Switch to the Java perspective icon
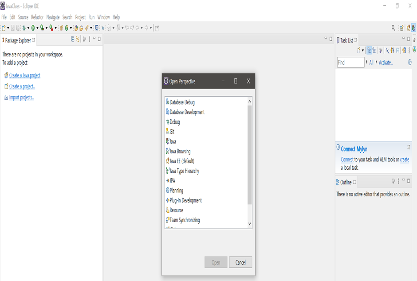 [x=413, y=27]
